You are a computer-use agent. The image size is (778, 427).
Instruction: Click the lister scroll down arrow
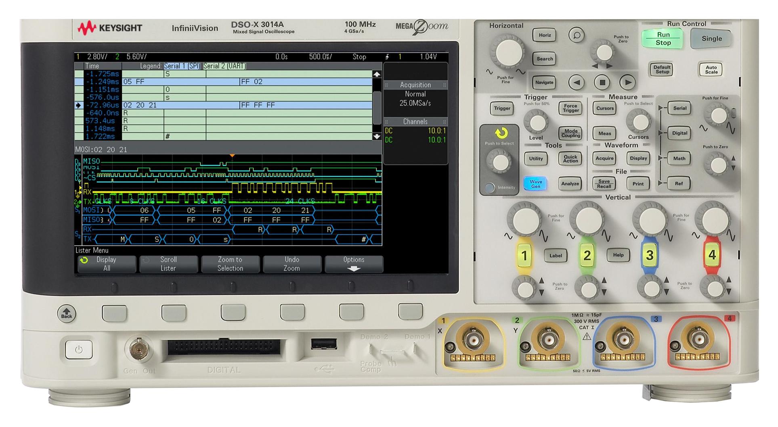pos(377,137)
